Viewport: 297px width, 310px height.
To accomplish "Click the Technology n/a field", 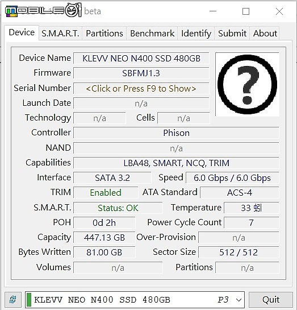I will tap(99, 118).
